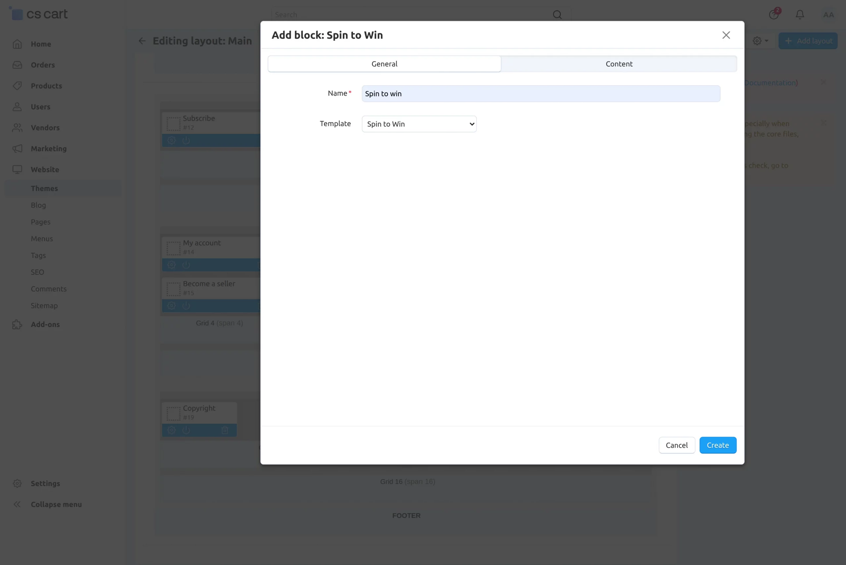Screen dimensions: 846x565
Task: Toggle power of Become a seller block
Action: click(186, 305)
